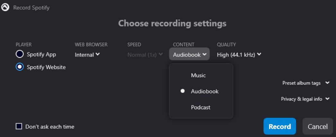
Task: Click the chevron next to Privacy & legal info
Action: 327,99
